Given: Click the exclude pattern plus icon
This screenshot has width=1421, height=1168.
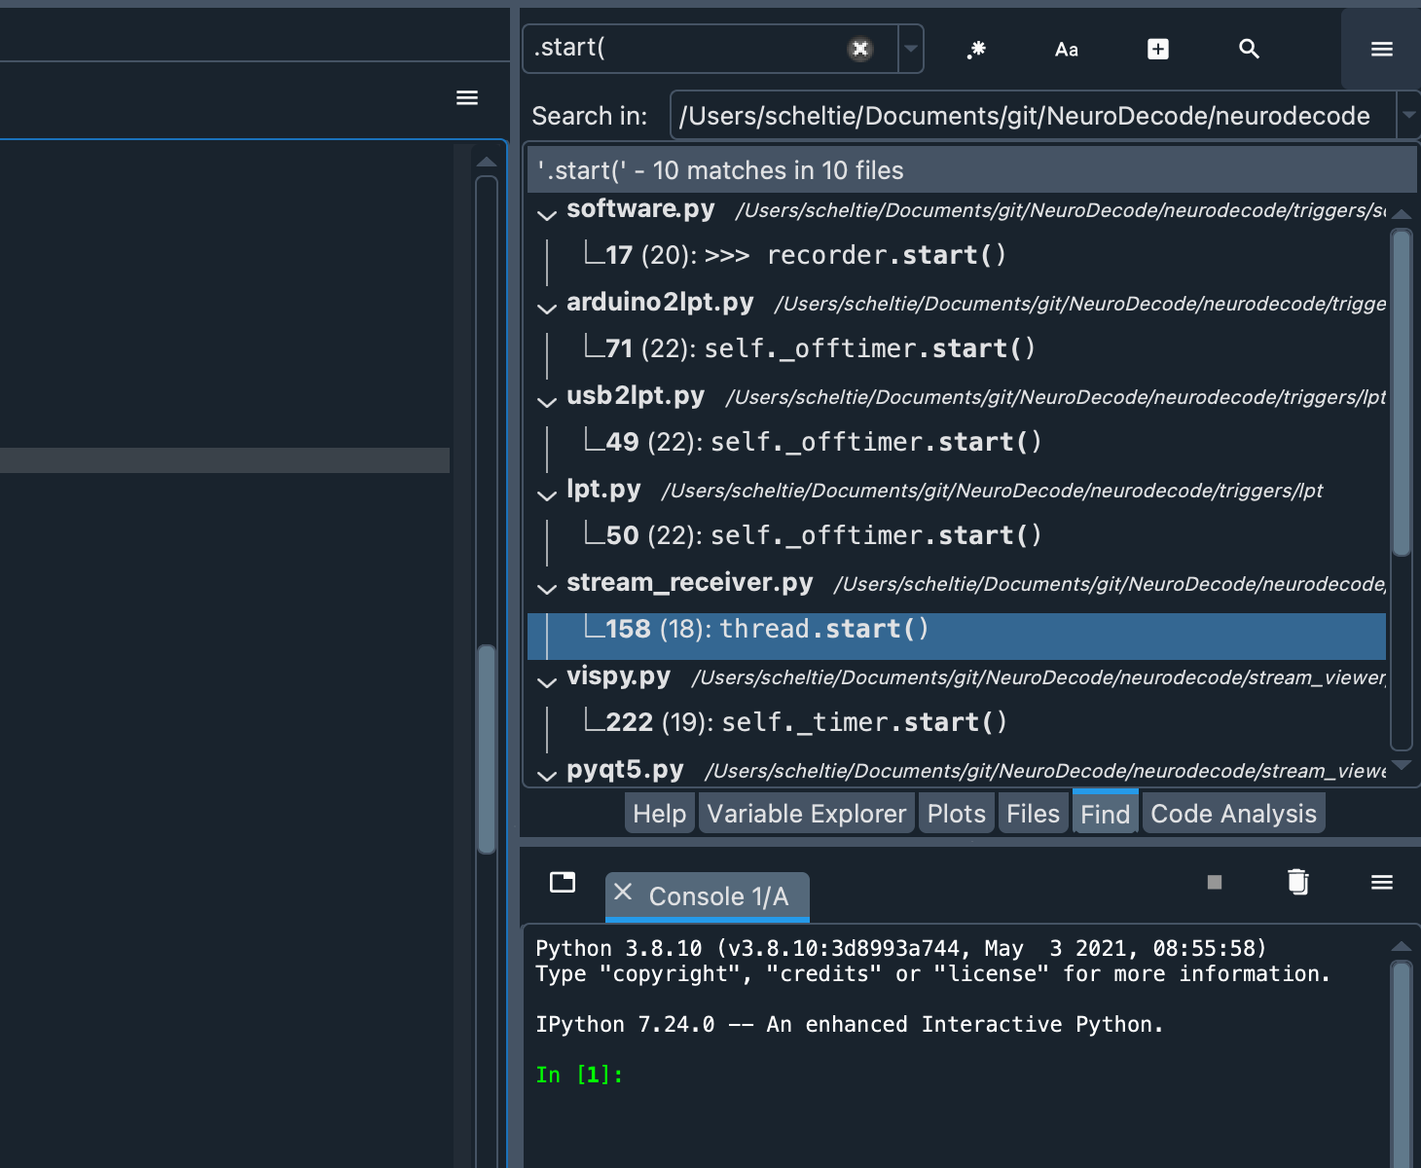Looking at the screenshot, I should pos(1157,49).
